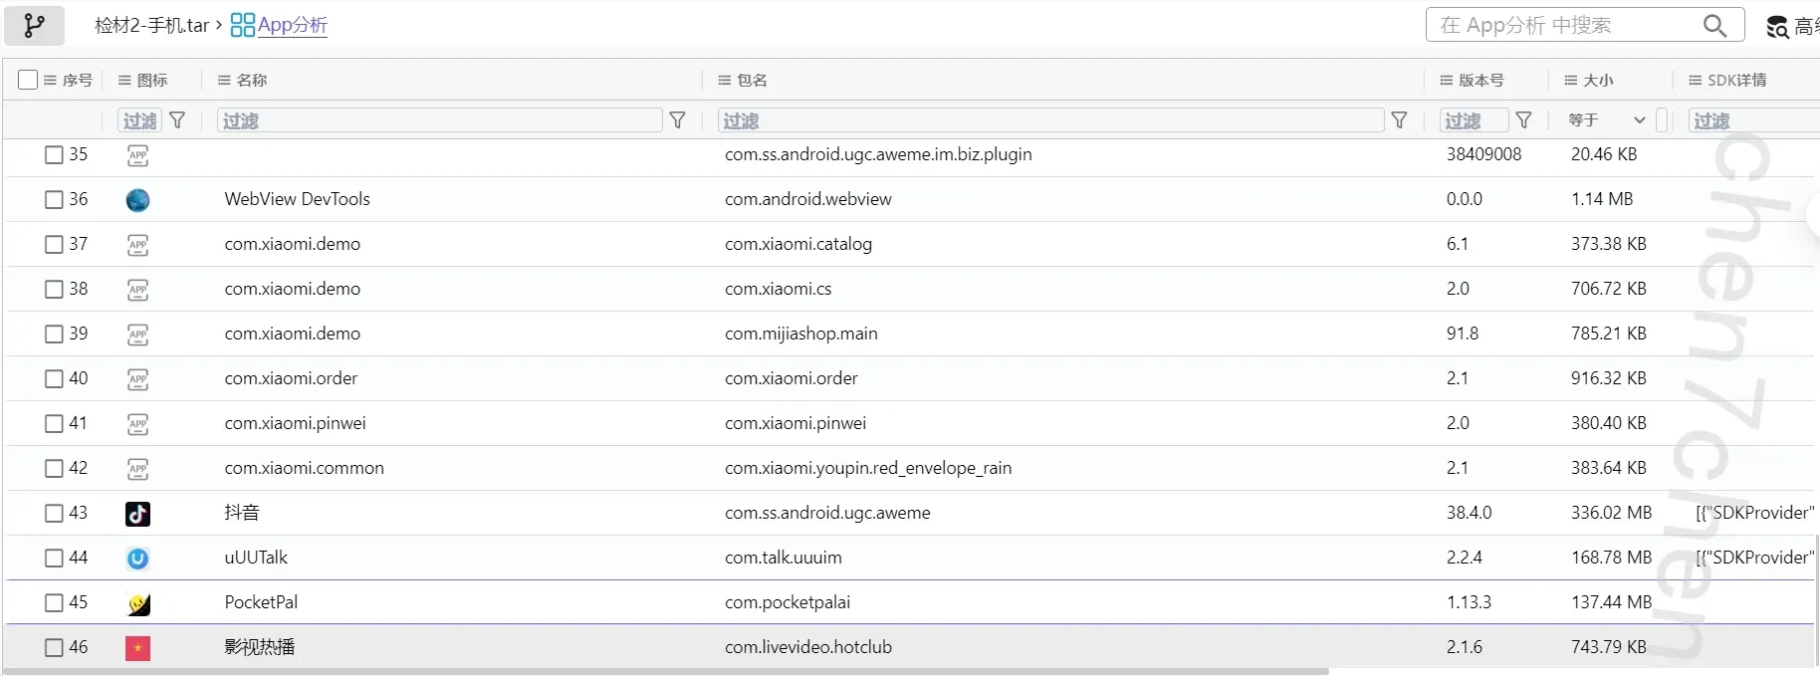1820x676 pixels.
Task: Click the APP icon of com.mijiashop.main
Action: pyautogui.click(x=137, y=335)
